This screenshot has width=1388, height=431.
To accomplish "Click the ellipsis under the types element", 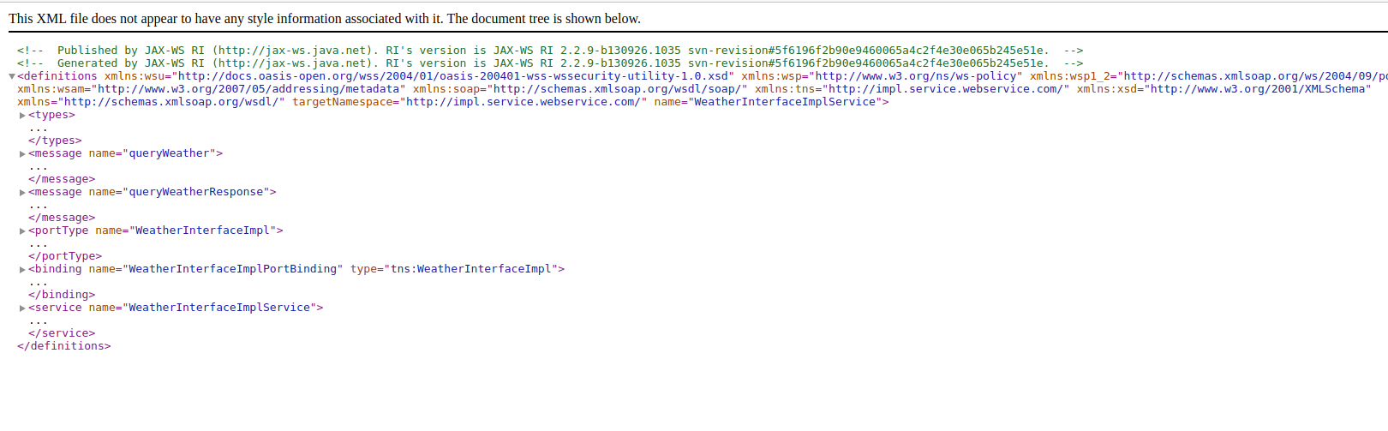I will (39, 129).
